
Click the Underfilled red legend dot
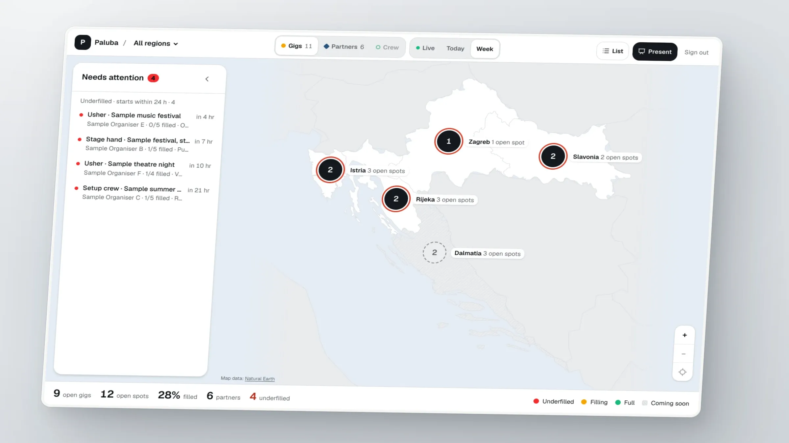536,401
